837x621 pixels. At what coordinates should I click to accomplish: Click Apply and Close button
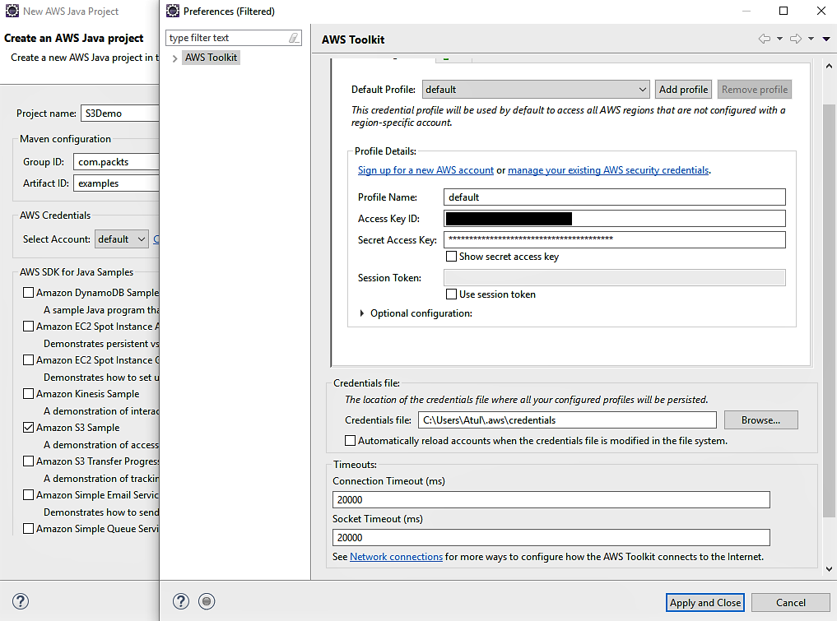(x=705, y=603)
